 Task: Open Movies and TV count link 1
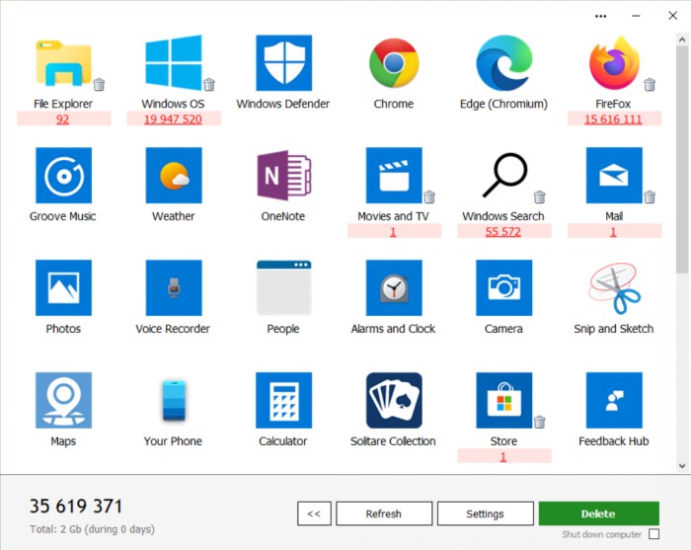(x=393, y=231)
